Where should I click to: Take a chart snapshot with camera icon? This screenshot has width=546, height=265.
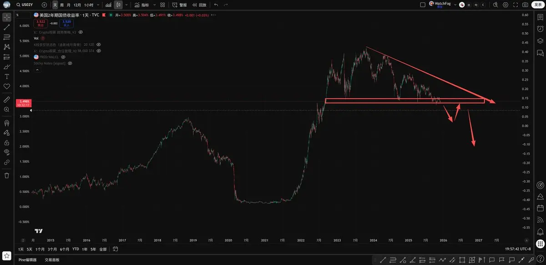526,5
